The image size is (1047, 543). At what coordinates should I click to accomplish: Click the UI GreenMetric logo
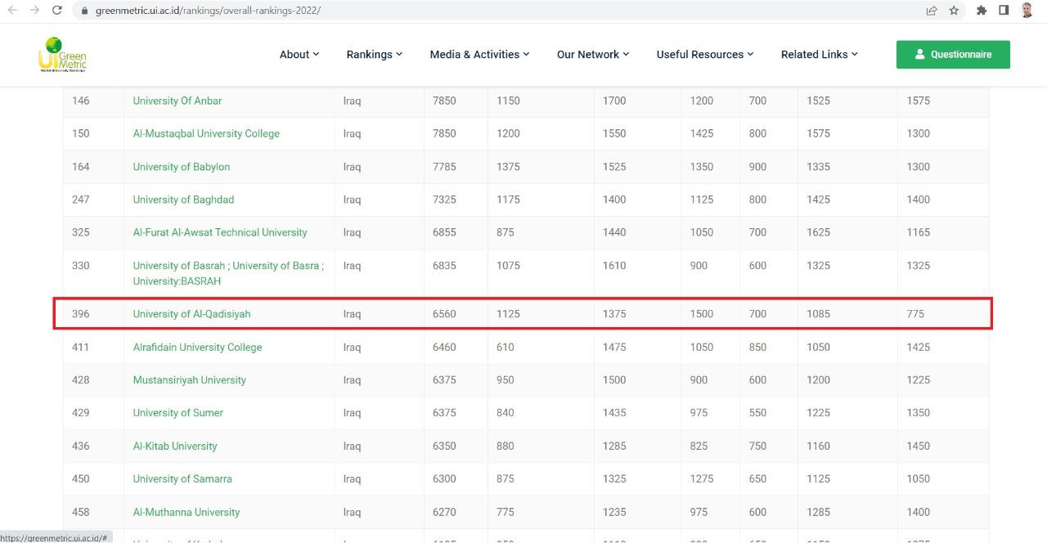[x=62, y=55]
